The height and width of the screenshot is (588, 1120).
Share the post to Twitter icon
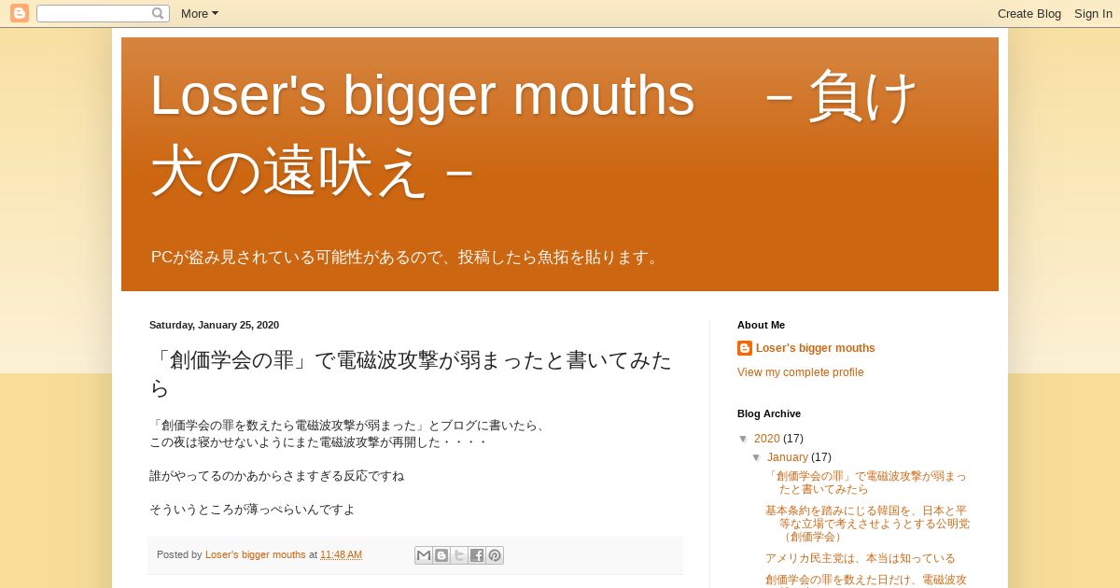(459, 555)
